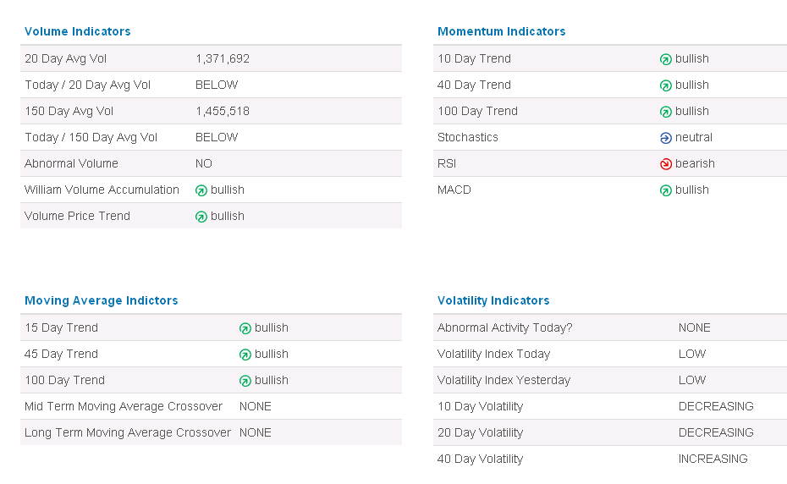Click BELOW in the Today / 150 Day Avg Vol row

(217, 137)
